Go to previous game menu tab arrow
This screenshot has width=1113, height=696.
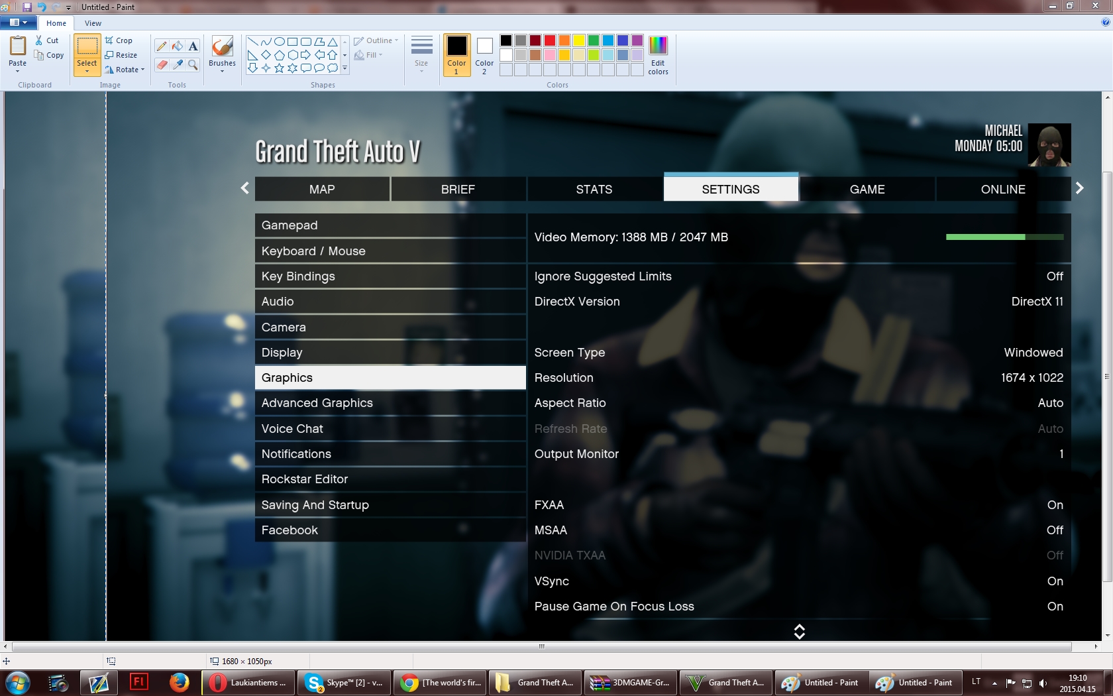click(x=245, y=188)
